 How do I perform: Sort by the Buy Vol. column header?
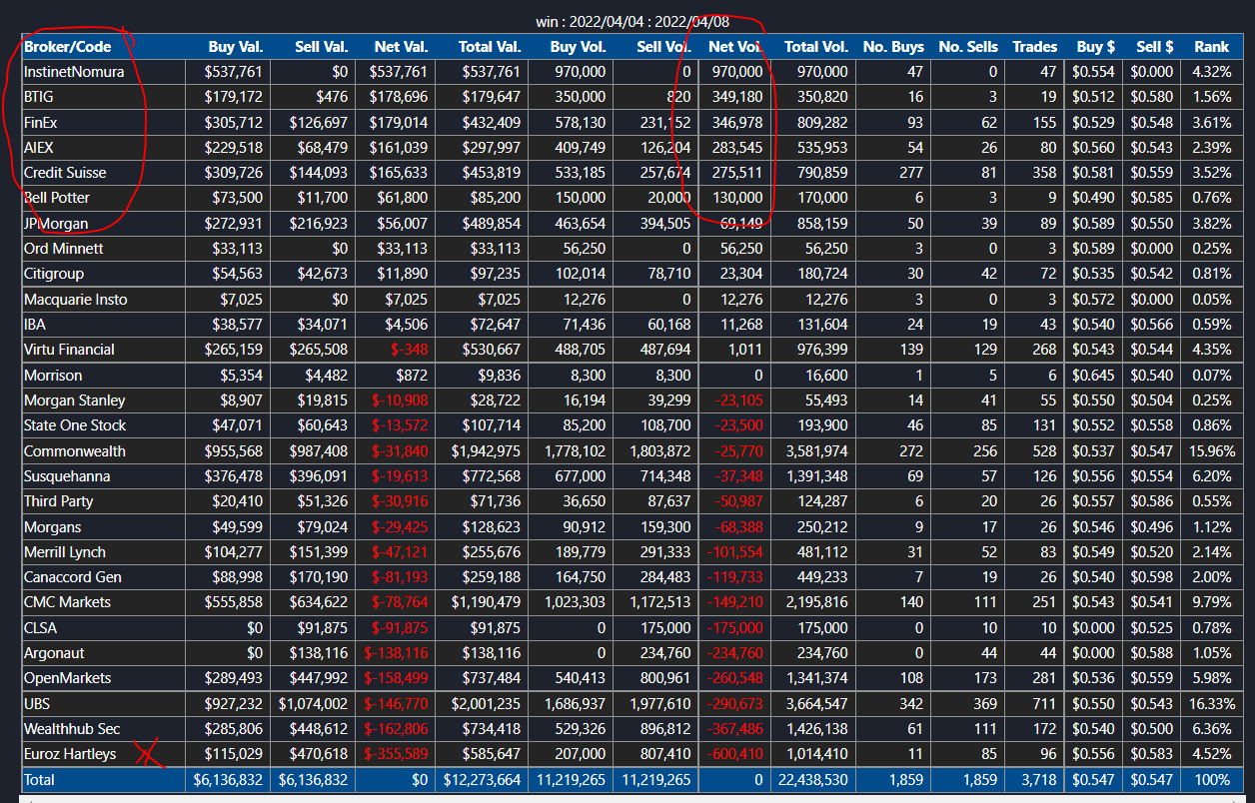pos(578,46)
